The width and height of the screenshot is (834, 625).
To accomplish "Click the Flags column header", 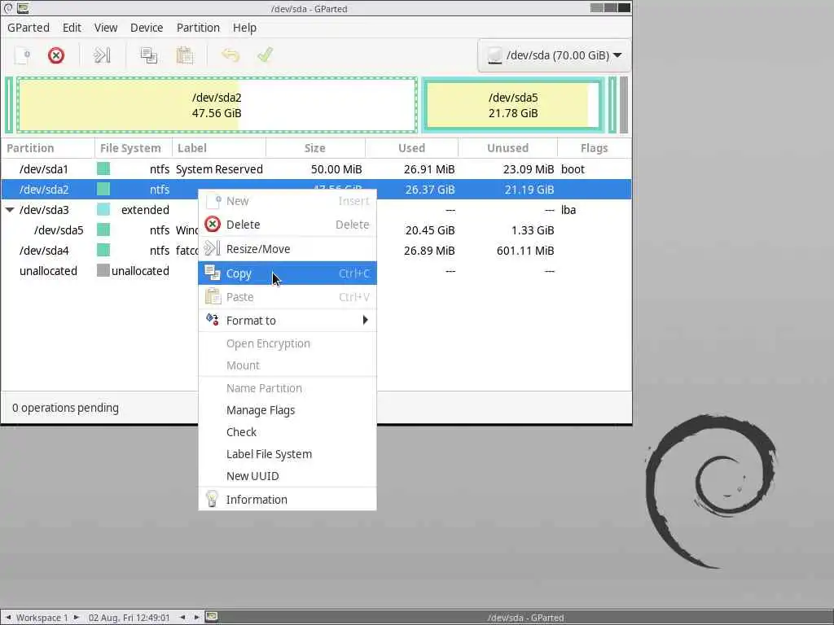I will [595, 148].
